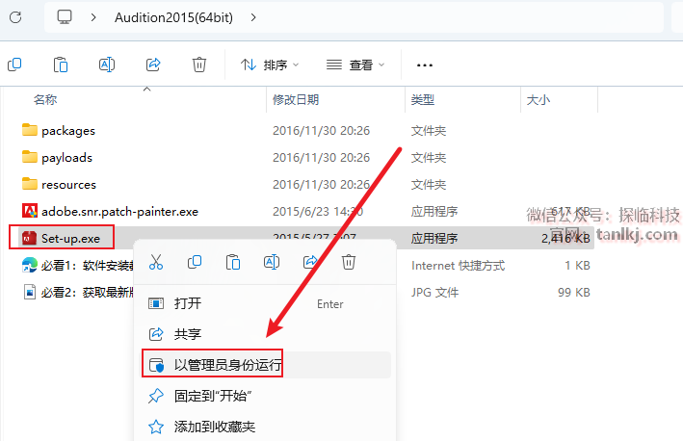Click the context menu Paste icon
683x441 pixels.
coord(233,262)
